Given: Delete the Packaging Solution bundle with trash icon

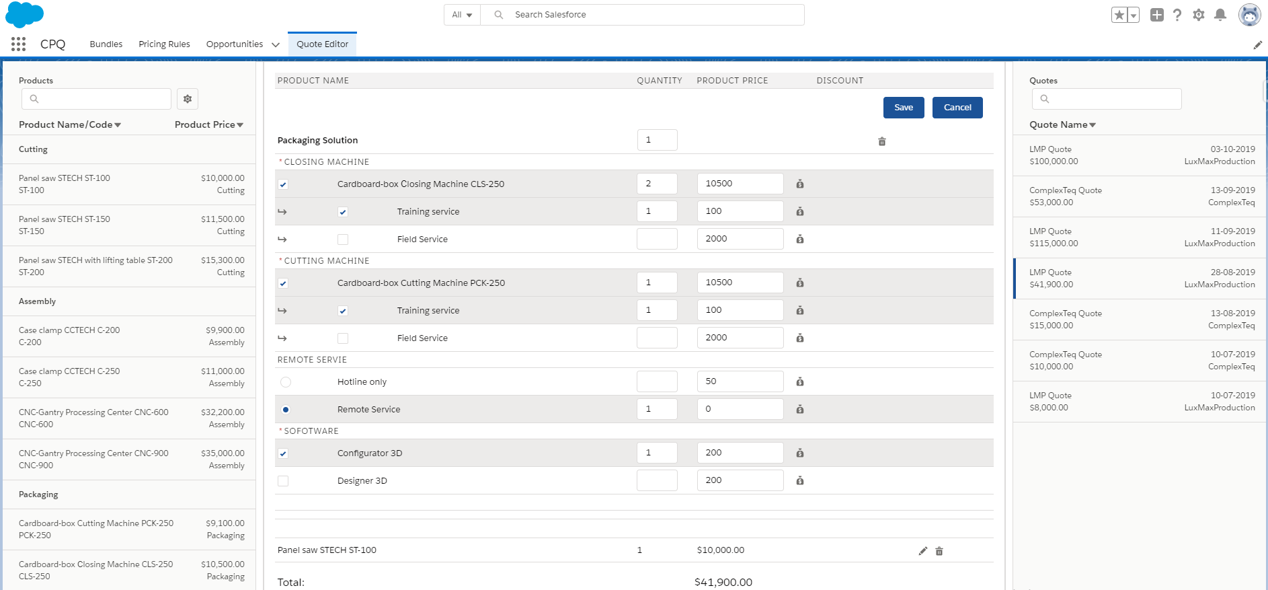Looking at the screenshot, I should tap(881, 141).
